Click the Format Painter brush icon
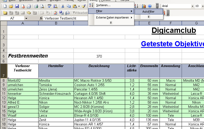 tap(84, 6)
